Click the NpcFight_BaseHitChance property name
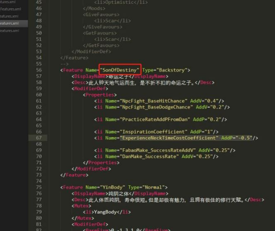This screenshot has height=231, width=275. [x=153, y=101]
